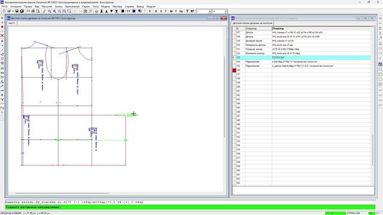Open the Модули menu
This screenshot has height=215, width=383.
point(151,7)
